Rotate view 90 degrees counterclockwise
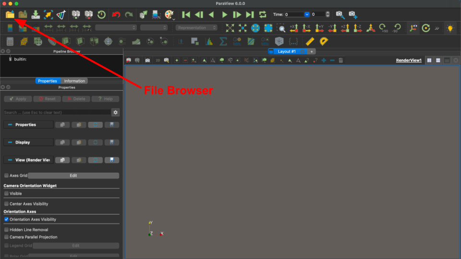The height and width of the screenshot is (259, 461). [x=397, y=28]
